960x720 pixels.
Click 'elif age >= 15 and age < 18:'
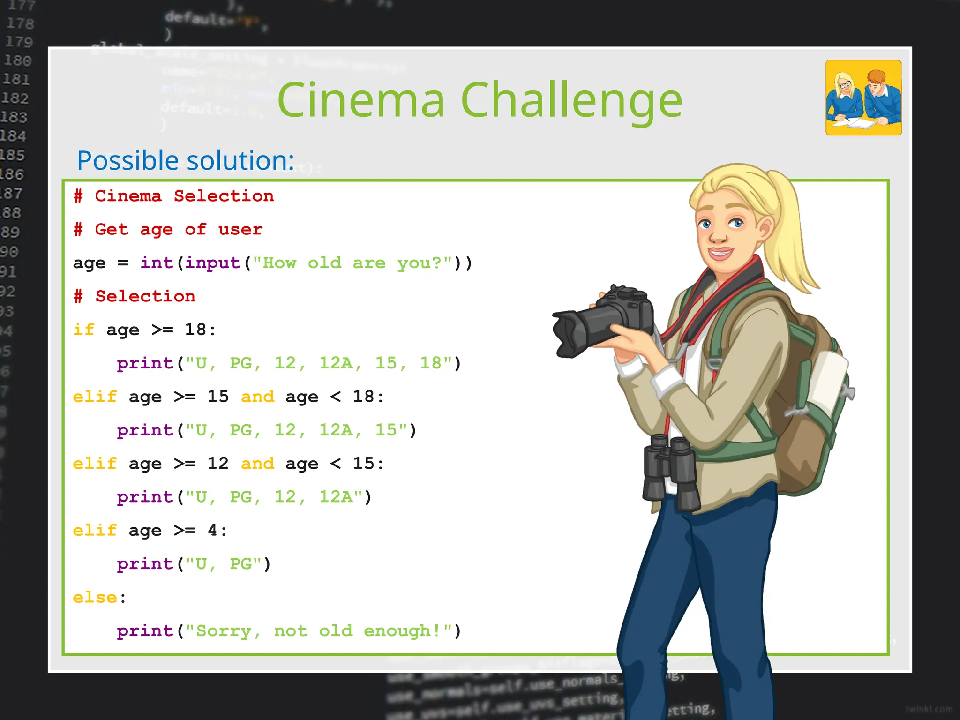pyautogui.click(x=228, y=397)
